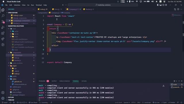Click the git branch in status bar

point(5,103)
